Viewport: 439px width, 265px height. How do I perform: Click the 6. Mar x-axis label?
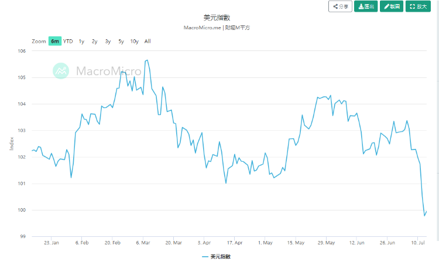click(x=143, y=243)
